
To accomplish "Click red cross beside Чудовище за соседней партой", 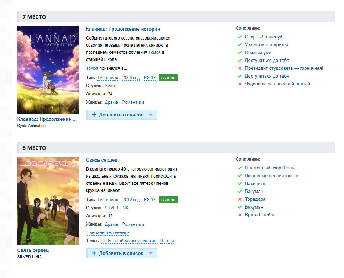I will (240, 84).
